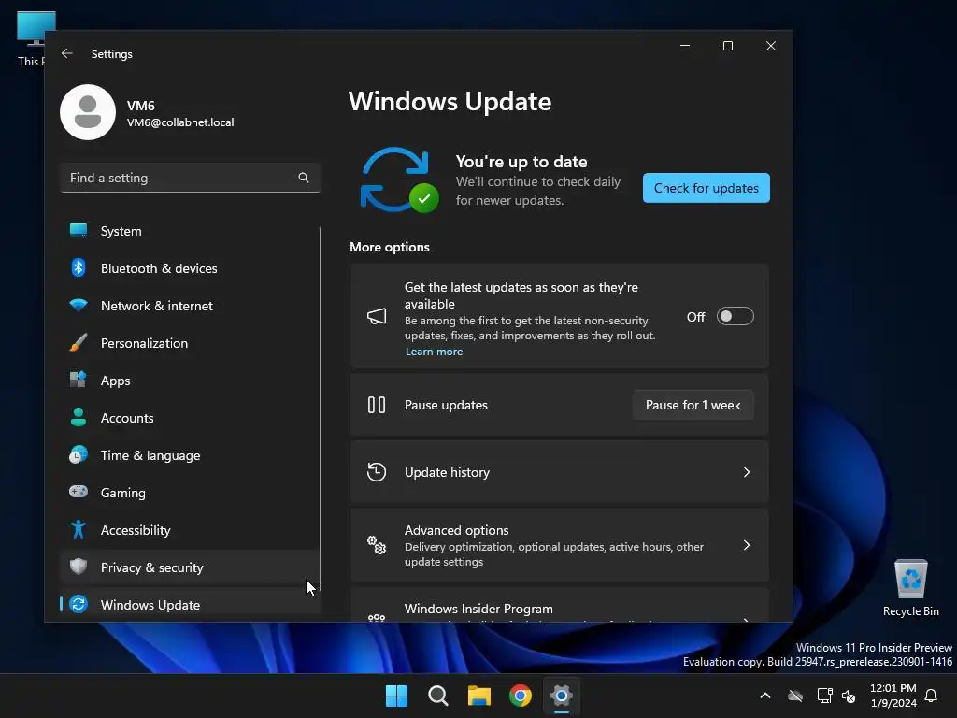Select Apps label in sidebar
Image resolution: width=957 pixels, height=718 pixels.
[x=115, y=381]
